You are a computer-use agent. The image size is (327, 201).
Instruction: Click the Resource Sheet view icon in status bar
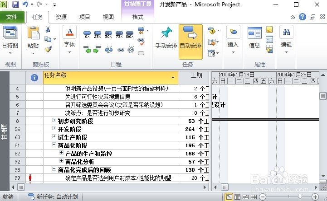(254, 197)
